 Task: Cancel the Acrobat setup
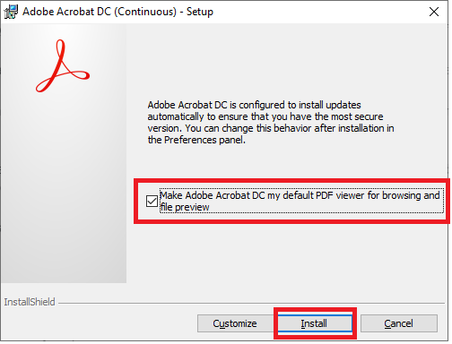399,323
